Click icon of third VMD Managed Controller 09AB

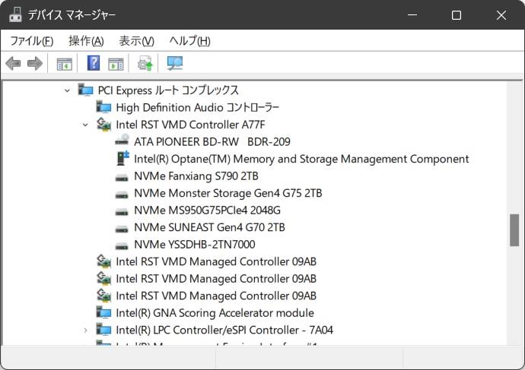(103, 295)
